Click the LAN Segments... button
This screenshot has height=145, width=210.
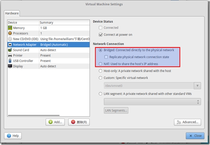click(x=116, y=110)
